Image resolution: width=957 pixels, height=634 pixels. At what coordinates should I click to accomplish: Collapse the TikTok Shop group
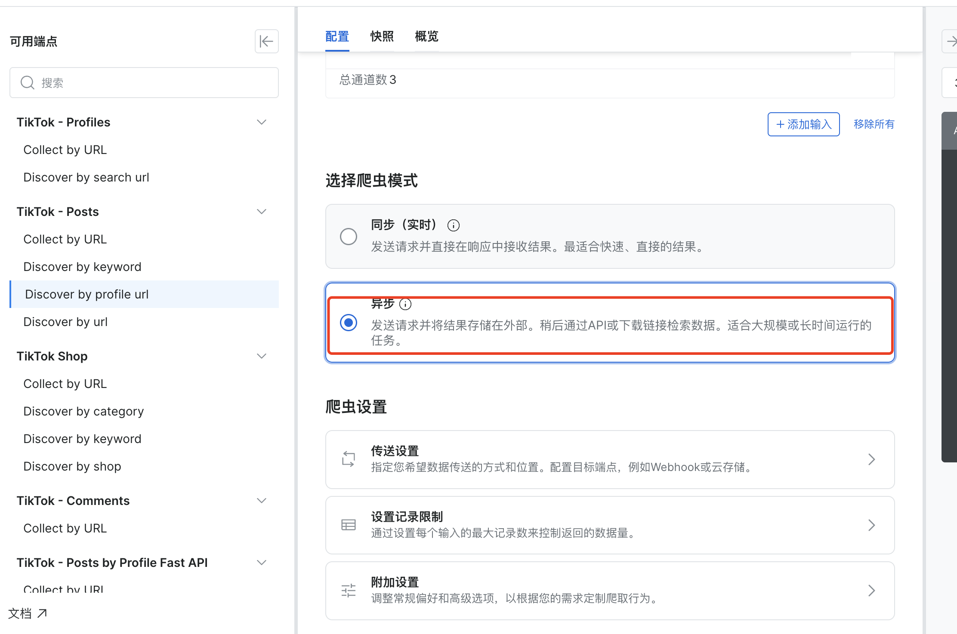click(x=261, y=356)
